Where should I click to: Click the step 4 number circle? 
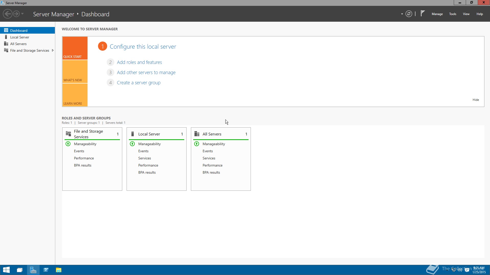coord(110,82)
